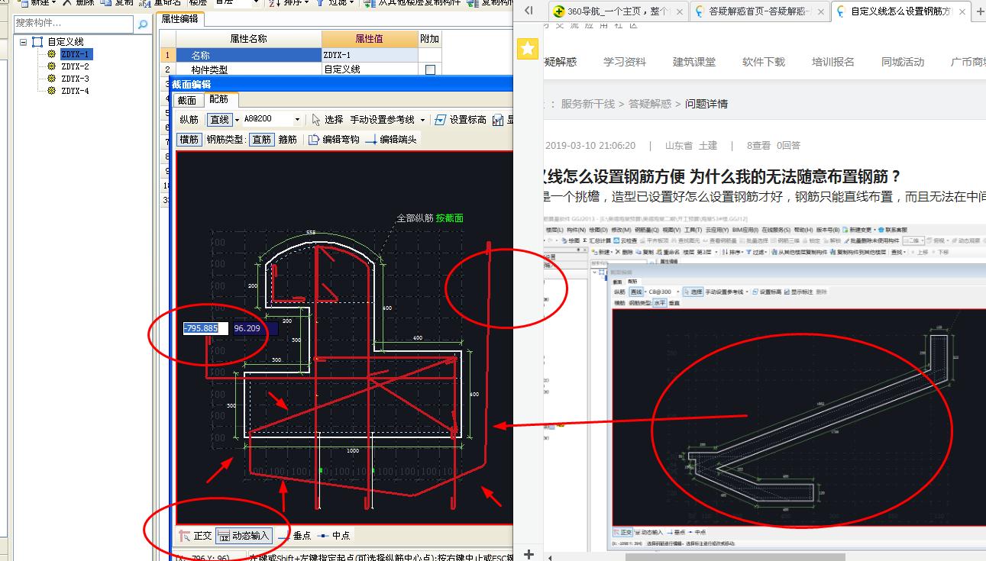This screenshot has height=561, width=986.
Task: Open the 直线 draw mode dropdown arrow
Action: coord(238,120)
